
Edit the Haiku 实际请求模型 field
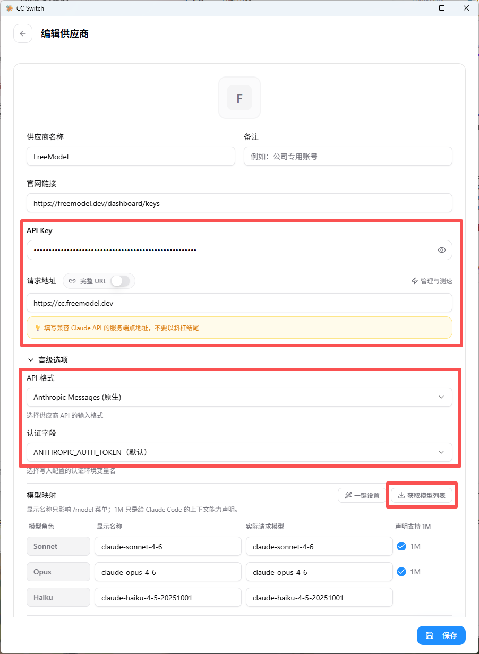[x=319, y=597]
